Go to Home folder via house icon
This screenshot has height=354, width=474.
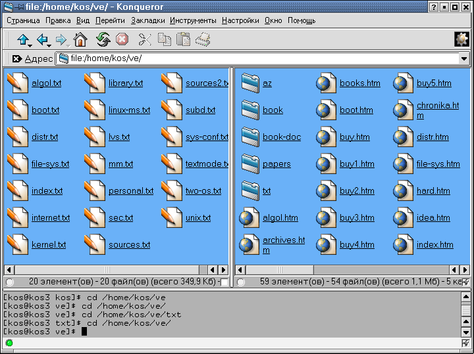coord(80,40)
